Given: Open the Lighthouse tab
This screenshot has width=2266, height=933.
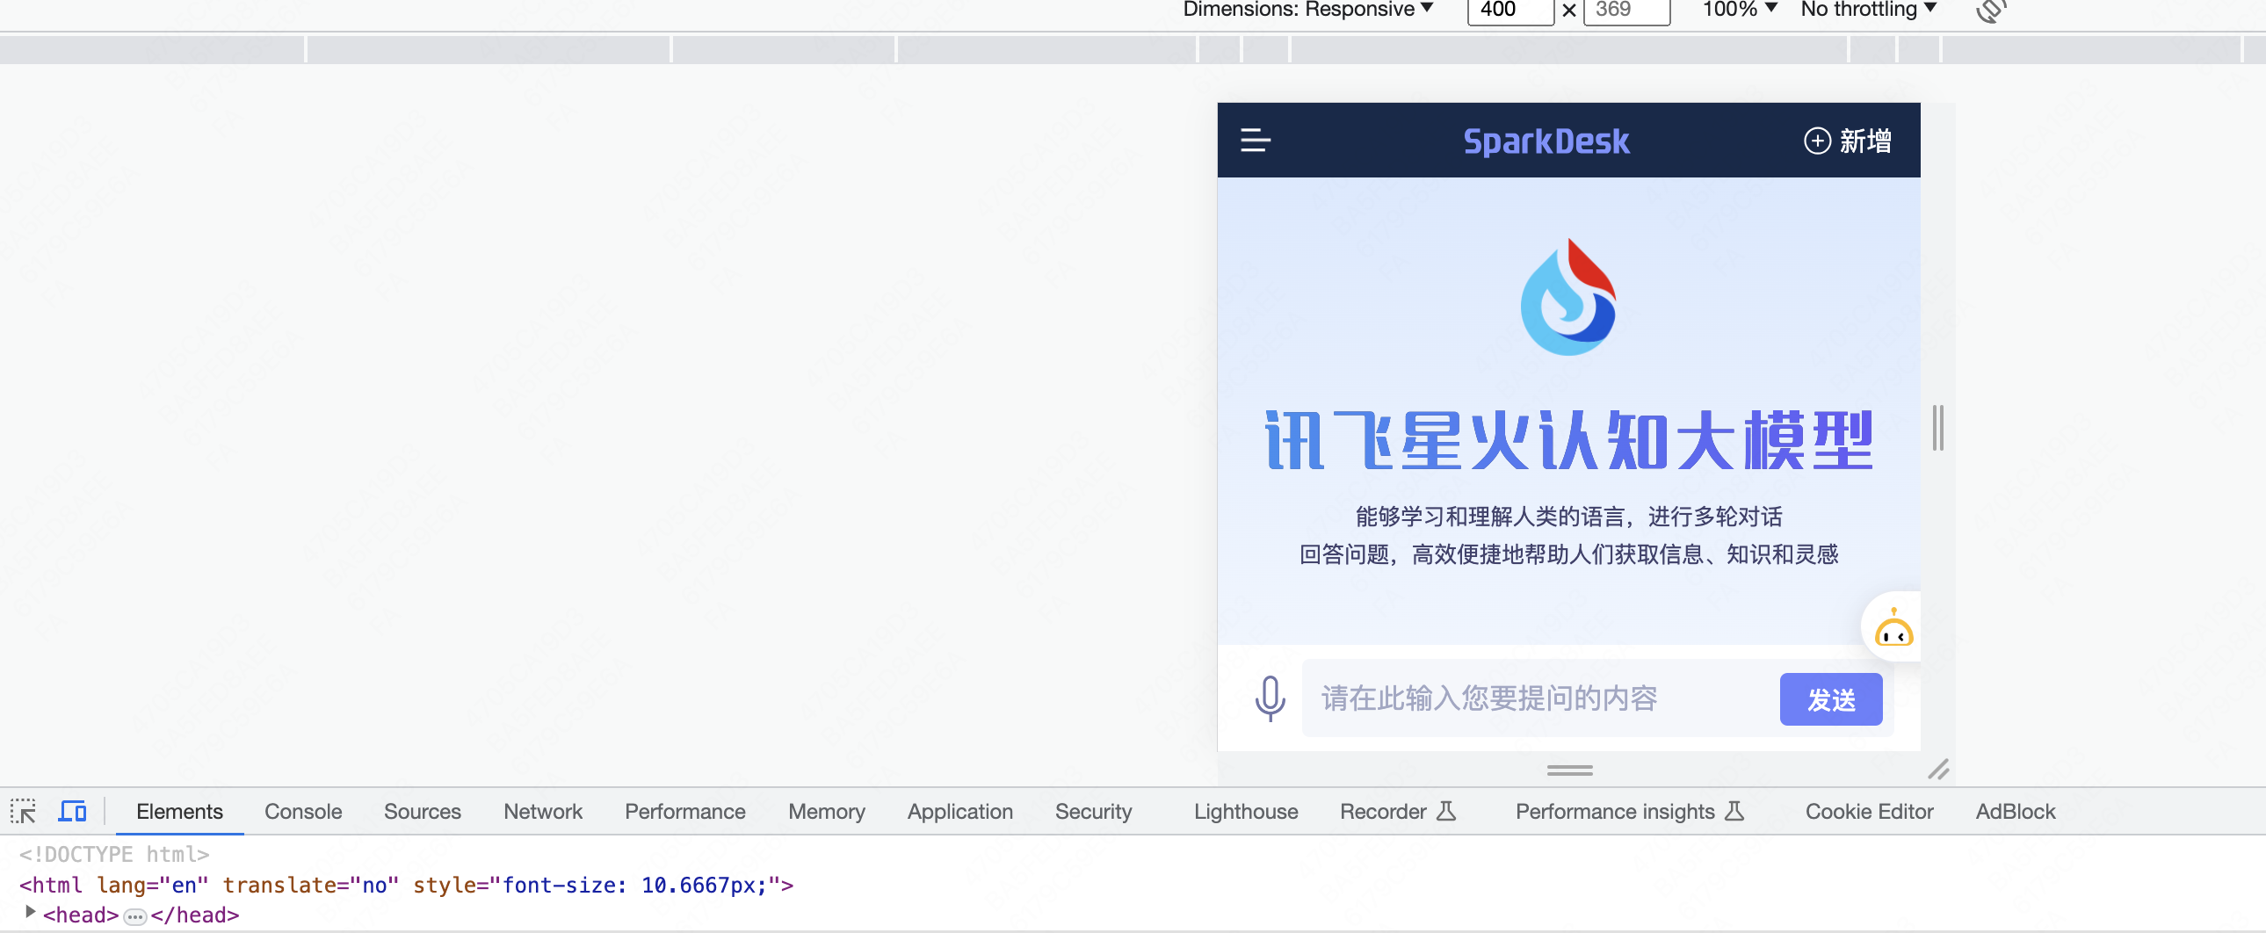Looking at the screenshot, I should click(1246, 811).
